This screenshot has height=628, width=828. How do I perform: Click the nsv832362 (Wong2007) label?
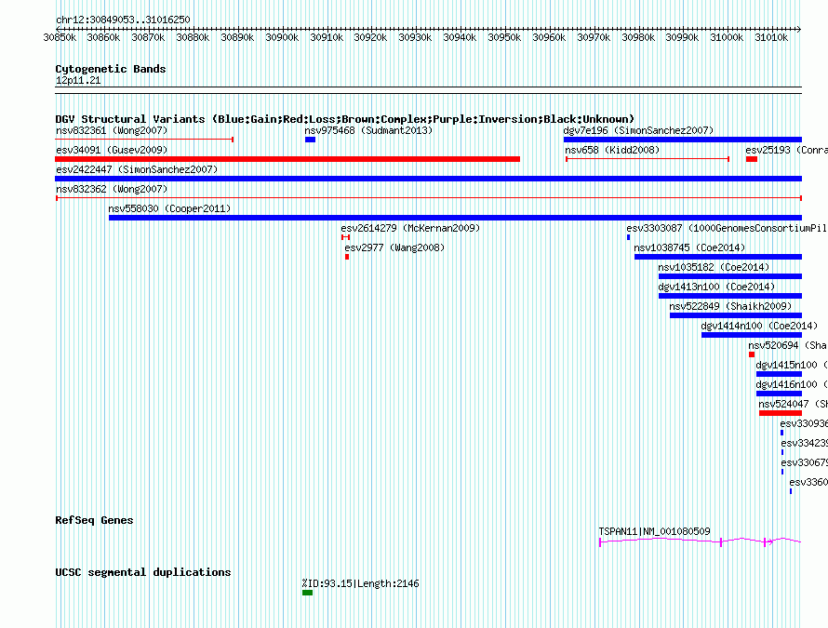point(112,189)
